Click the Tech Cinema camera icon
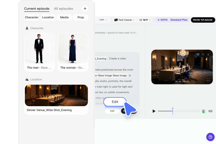The width and height of the screenshot is (216, 144). (116, 20)
